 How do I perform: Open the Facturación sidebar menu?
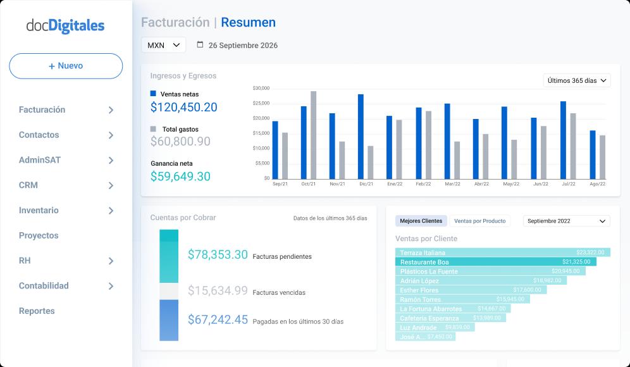pyautogui.click(x=42, y=109)
